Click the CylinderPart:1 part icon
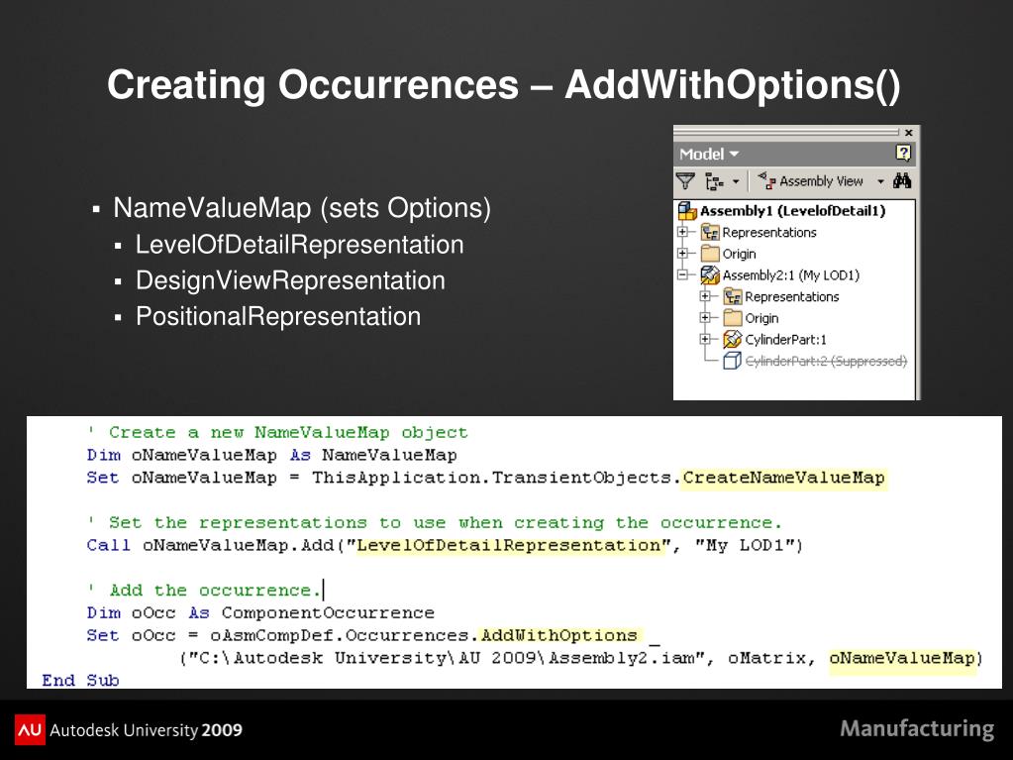 [732, 339]
